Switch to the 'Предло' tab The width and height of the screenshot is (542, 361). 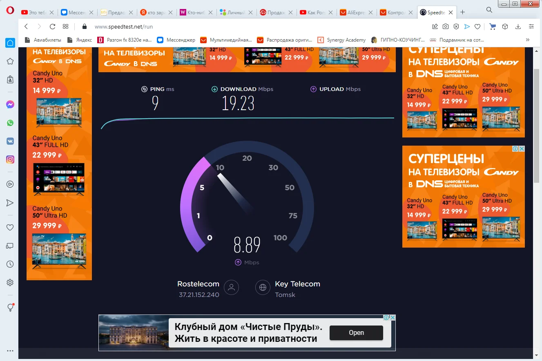[x=117, y=13]
